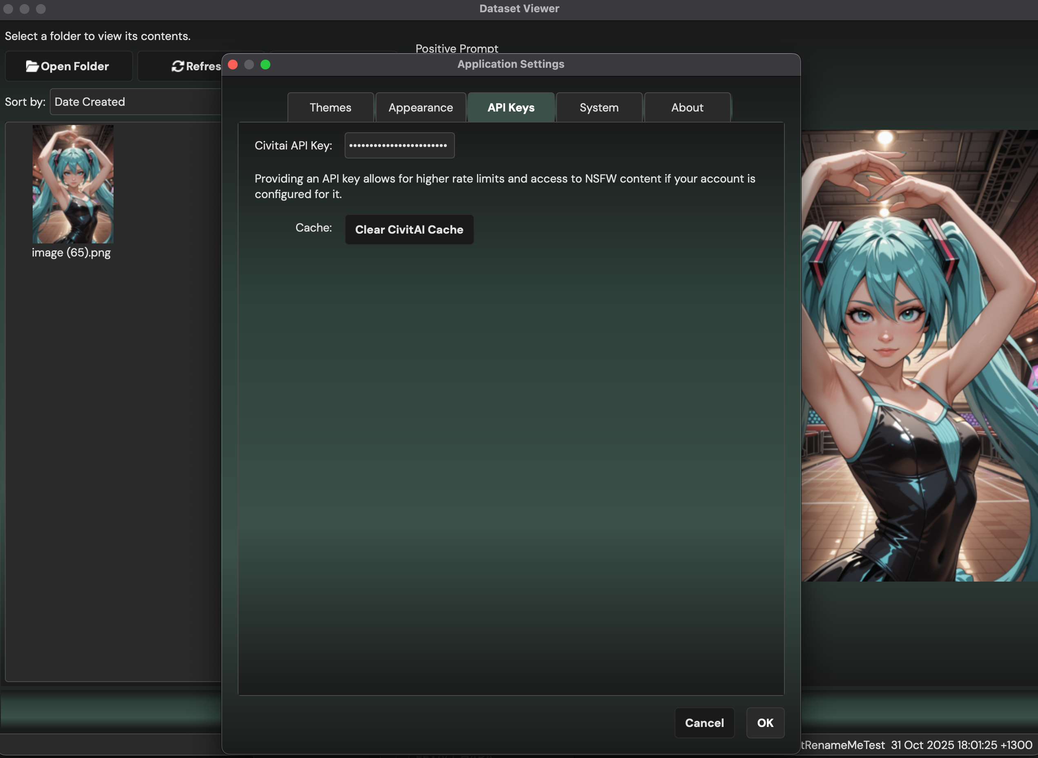Zoom the settings window with green button

coord(265,64)
